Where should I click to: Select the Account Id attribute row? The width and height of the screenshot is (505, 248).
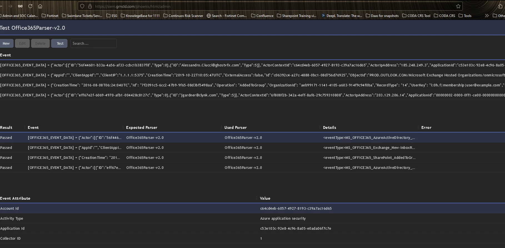tap(252, 208)
